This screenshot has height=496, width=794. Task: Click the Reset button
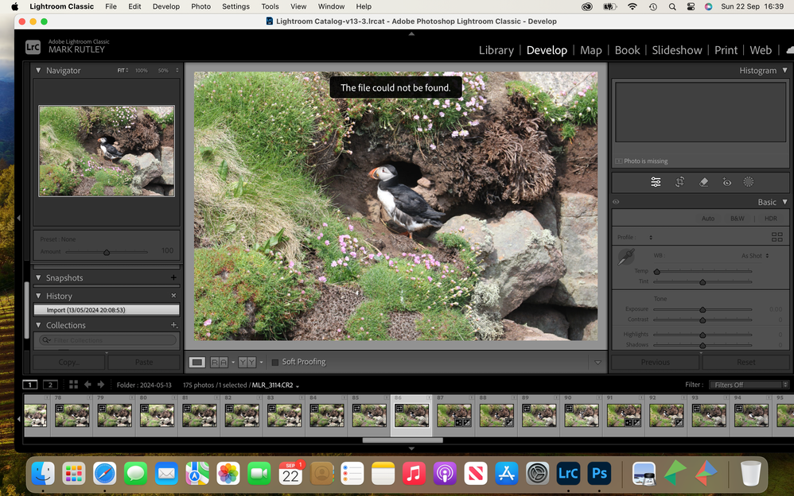click(745, 362)
